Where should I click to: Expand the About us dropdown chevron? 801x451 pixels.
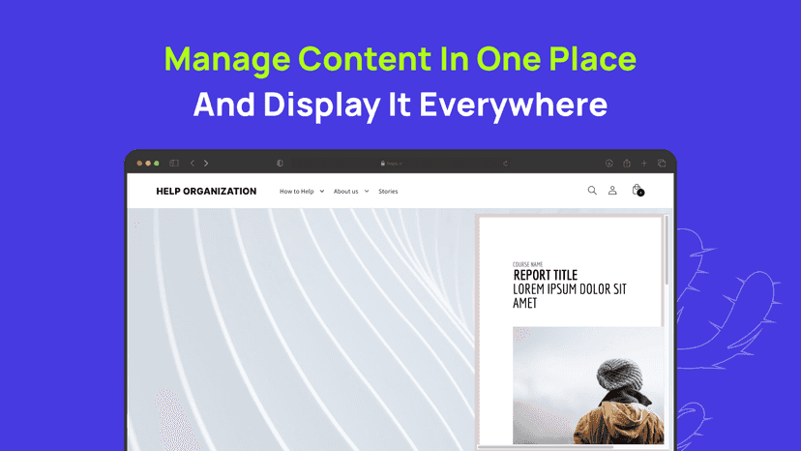(x=367, y=192)
